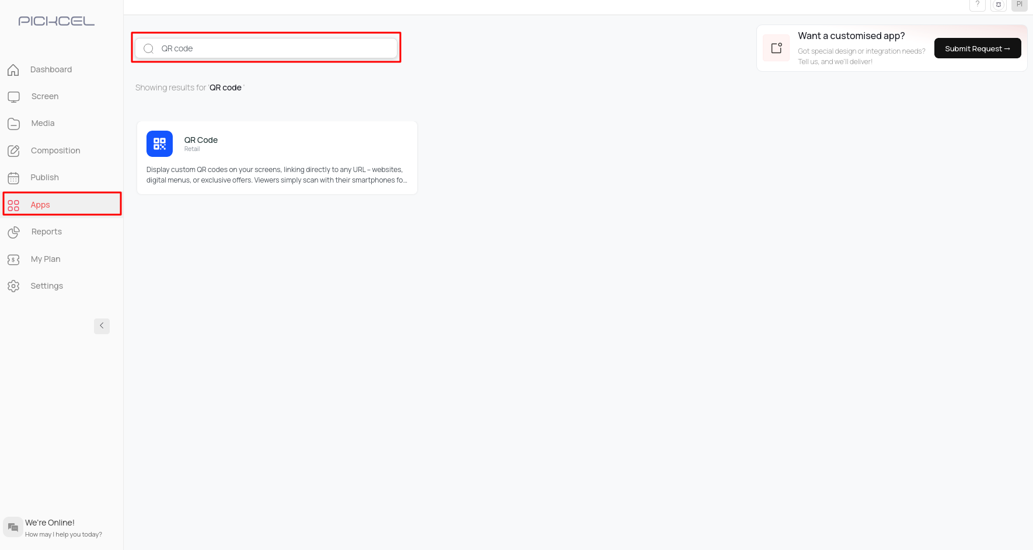Open the Settings gear icon
Viewport: 1033px width, 550px height.
click(x=13, y=286)
